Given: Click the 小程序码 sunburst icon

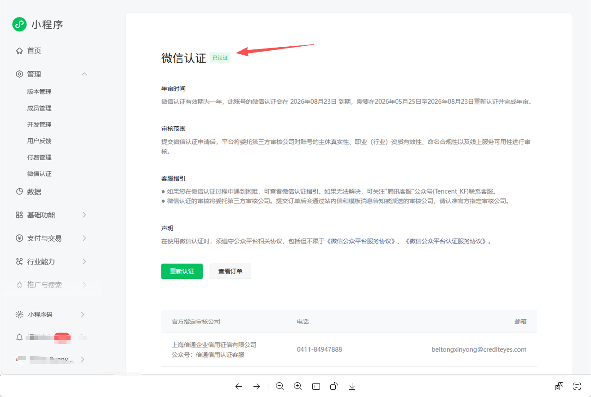Looking at the screenshot, I should pos(19,314).
